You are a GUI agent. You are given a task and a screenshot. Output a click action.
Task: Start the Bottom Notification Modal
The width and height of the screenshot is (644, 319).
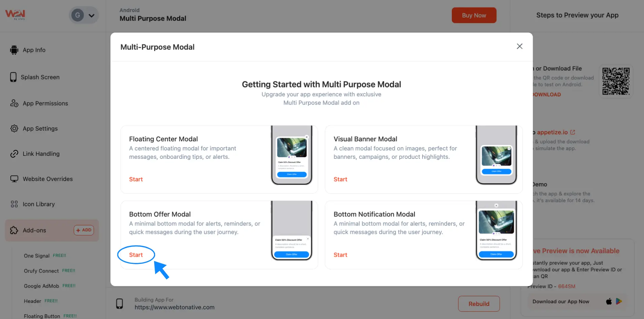coord(340,255)
